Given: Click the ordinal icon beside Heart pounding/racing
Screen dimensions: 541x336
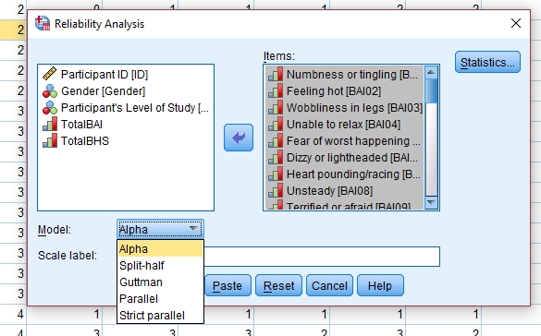Looking at the screenshot, I should point(276,174).
